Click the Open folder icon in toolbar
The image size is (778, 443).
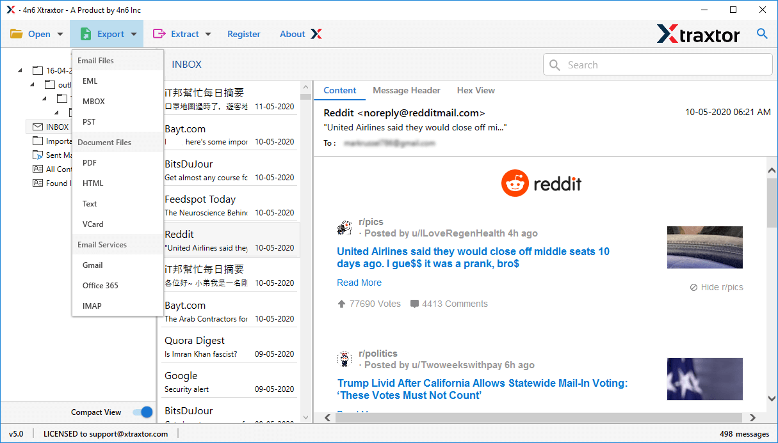click(x=16, y=34)
